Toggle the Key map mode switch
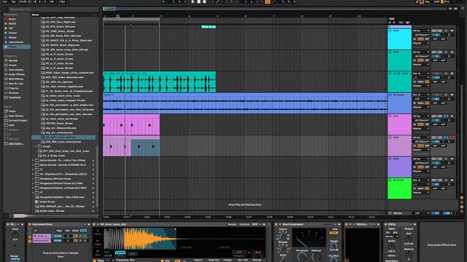467x262 pixels. coord(428,1)
